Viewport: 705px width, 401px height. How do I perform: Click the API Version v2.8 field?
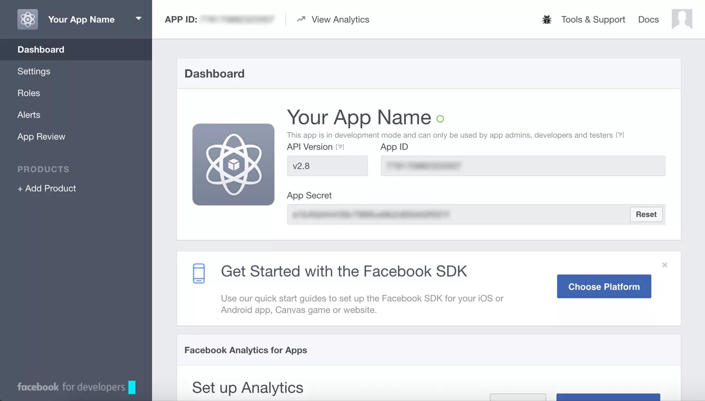[x=328, y=166]
